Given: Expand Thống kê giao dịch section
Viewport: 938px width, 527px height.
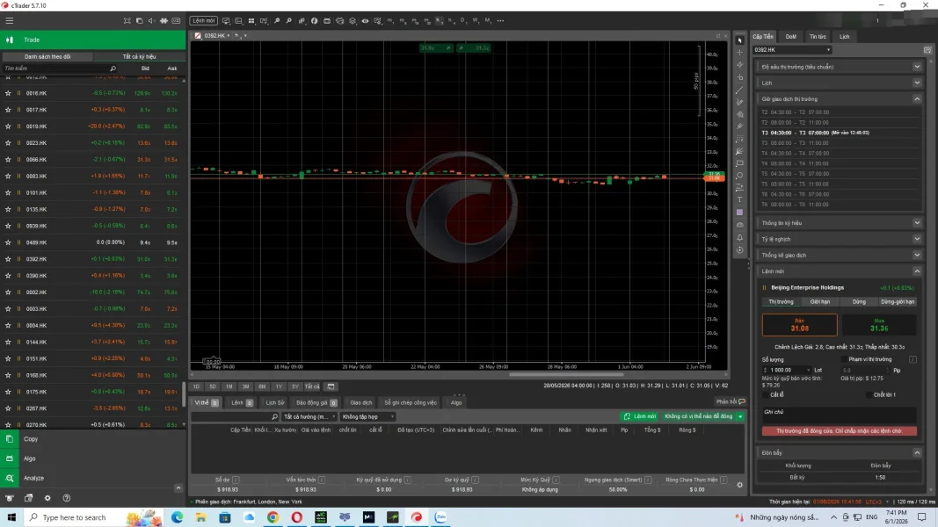Looking at the screenshot, I should [x=917, y=255].
